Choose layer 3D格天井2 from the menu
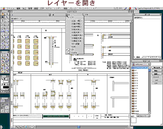Image resolution: width=163 pixels, height=129 pixels. (75, 30)
